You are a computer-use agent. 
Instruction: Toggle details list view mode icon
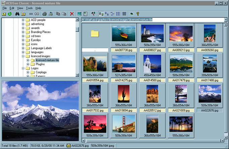pyautogui.click(x=118, y=14)
